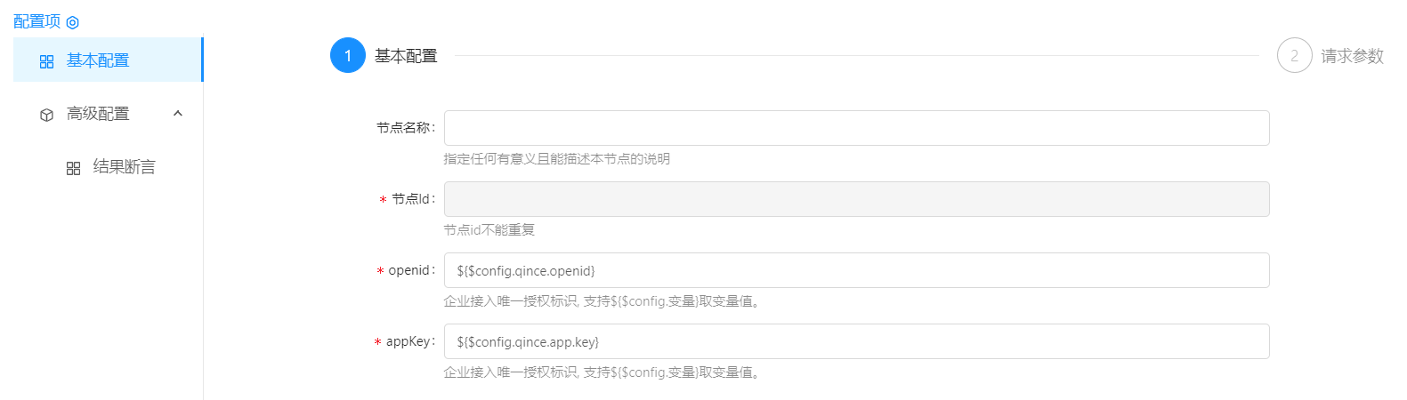
Task: Click the 配置项 heading text
Action: (x=37, y=21)
